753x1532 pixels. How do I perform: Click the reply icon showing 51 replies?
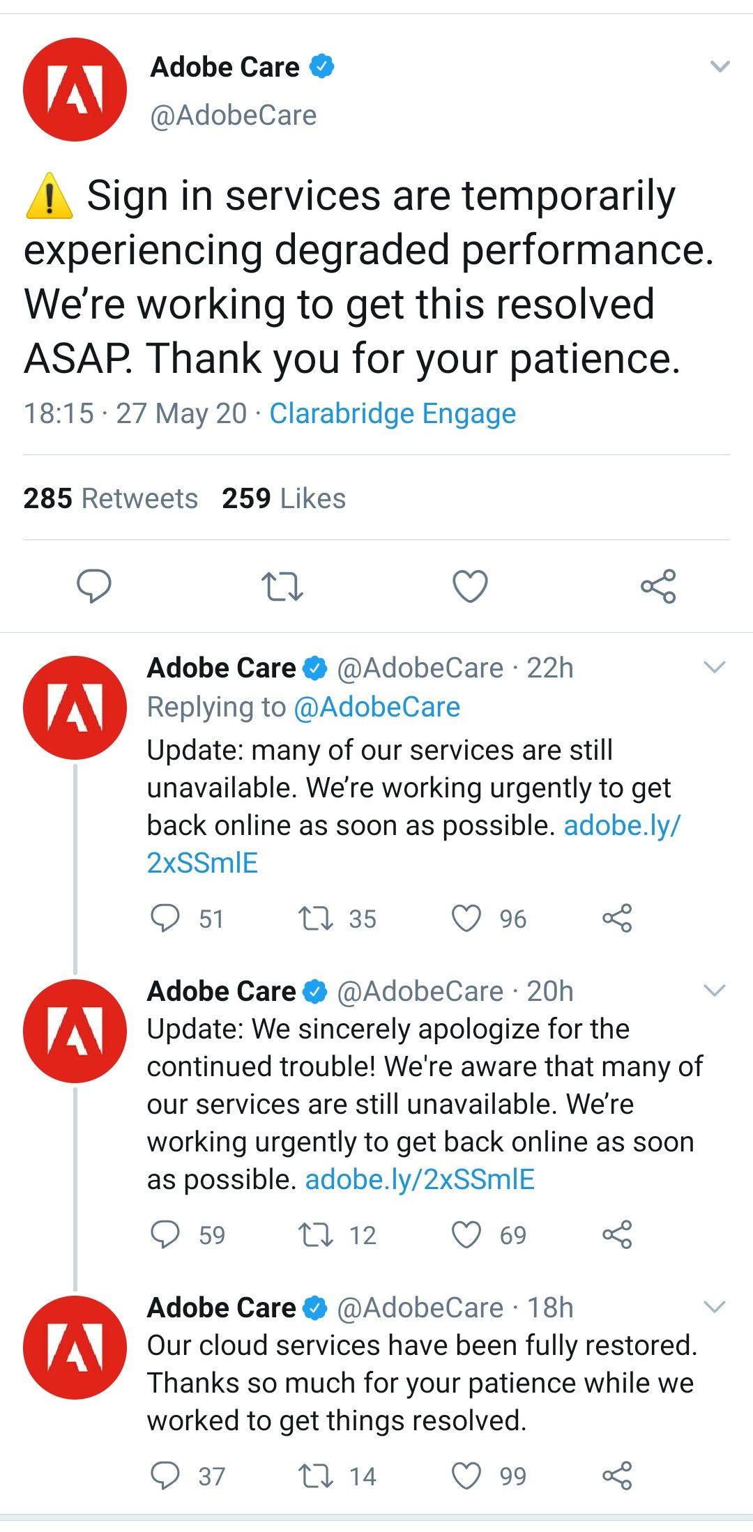168,919
